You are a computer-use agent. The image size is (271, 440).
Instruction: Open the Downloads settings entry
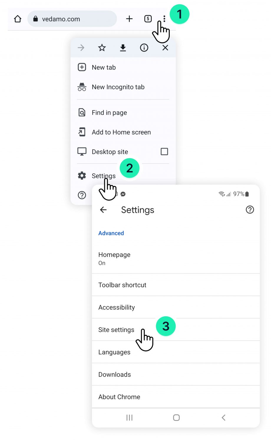[x=115, y=374]
